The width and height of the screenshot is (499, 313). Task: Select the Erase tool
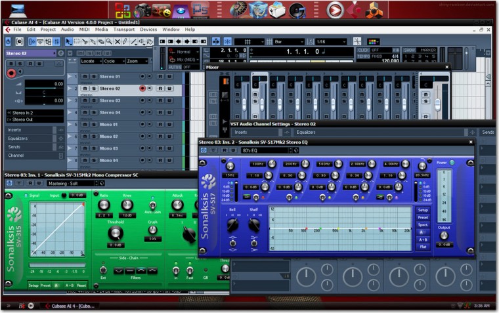click(x=101, y=42)
